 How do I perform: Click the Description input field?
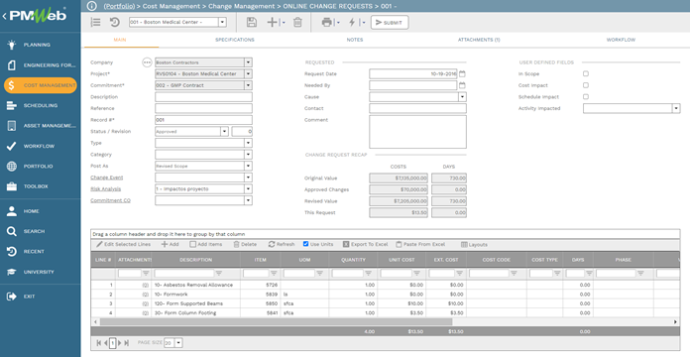click(204, 97)
